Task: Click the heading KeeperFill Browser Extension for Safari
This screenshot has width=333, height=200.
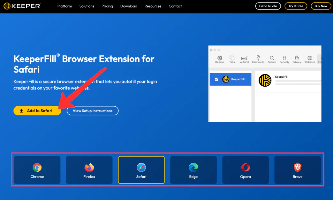Action: click(x=84, y=64)
